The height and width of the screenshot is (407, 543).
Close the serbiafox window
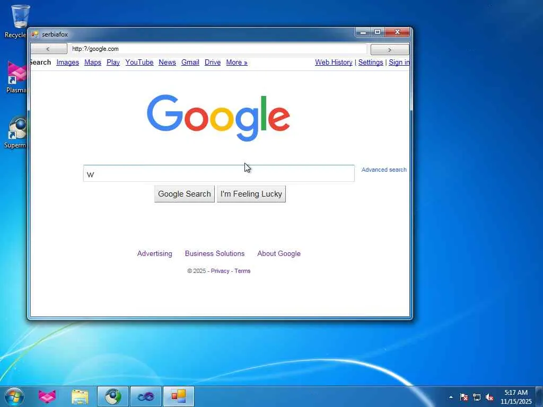coord(398,32)
